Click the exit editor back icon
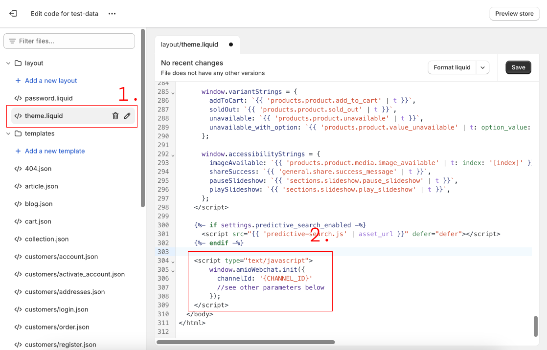Image resolution: width=547 pixels, height=350 pixels. coord(13,14)
